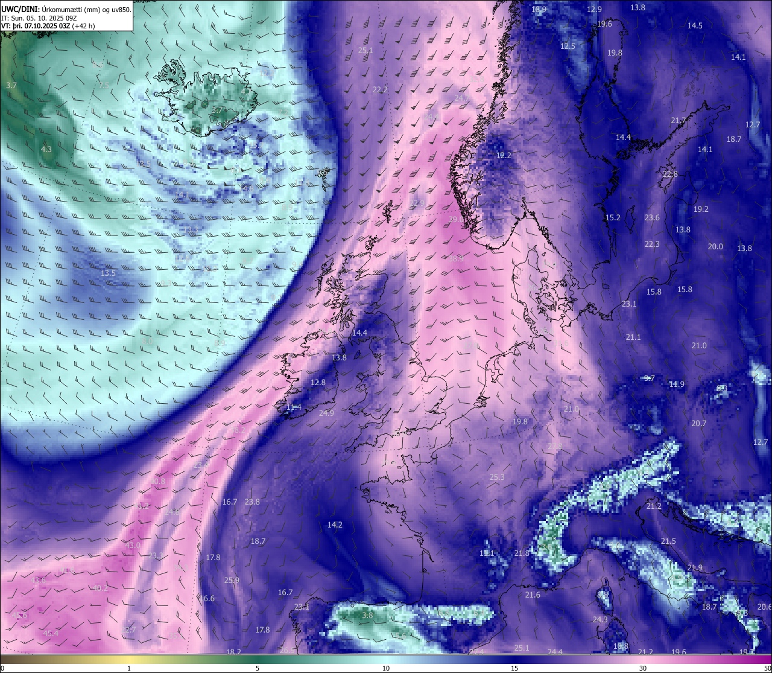This screenshot has height=673, width=772.
Task: Click the value 24.3 near Sardinia
Action: (600, 620)
